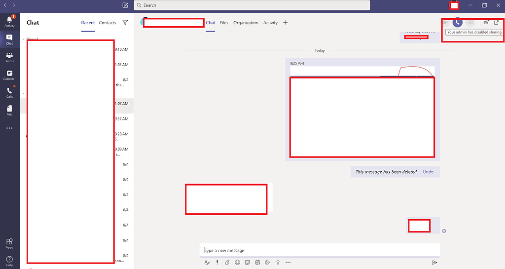The width and height of the screenshot is (505, 269).
Task: Send the message with the arrow
Action: 434,262
